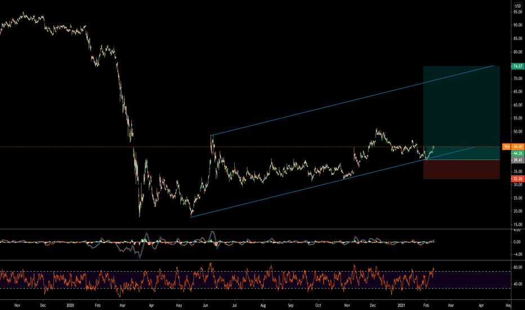
Task: Click the lower dashed RSI oversold line
Action: click(255, 288)
